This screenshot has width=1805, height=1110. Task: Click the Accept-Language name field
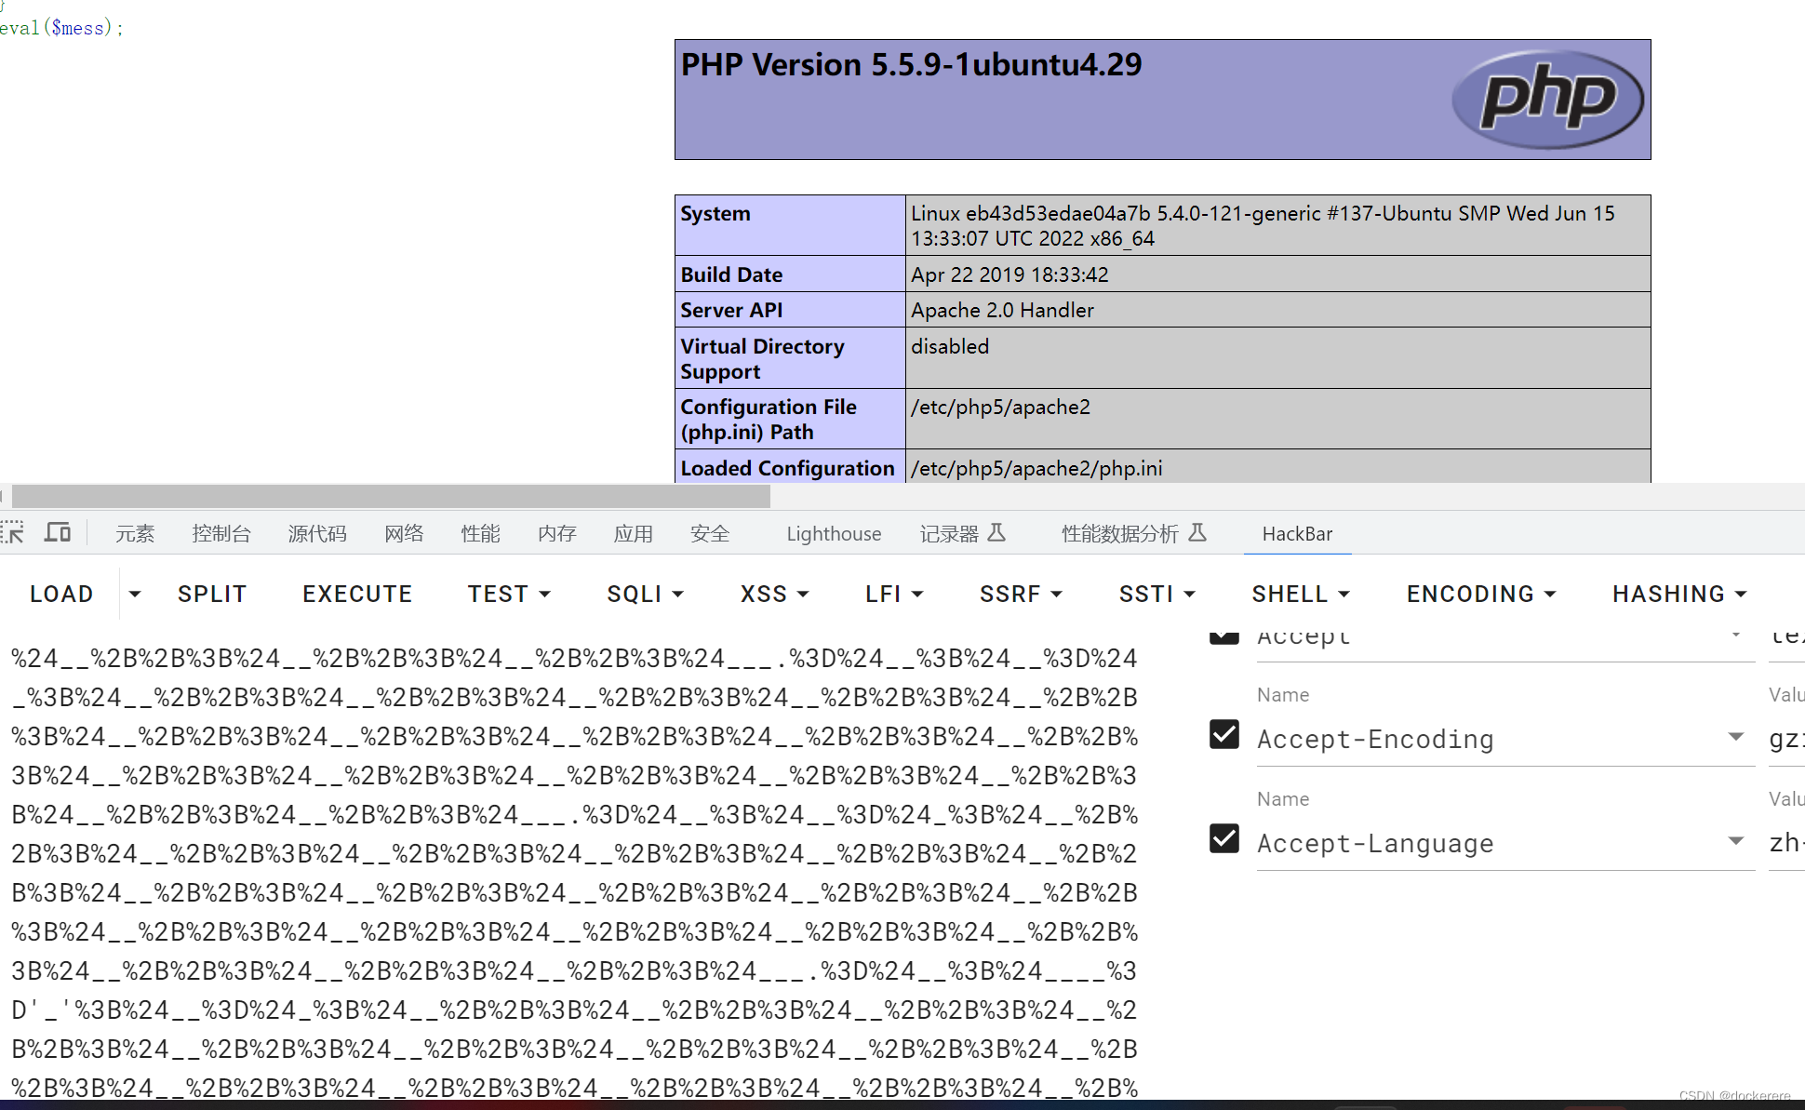[1504, 843]
